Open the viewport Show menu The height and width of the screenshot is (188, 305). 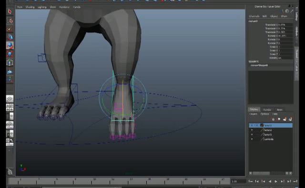[x=53, y=7]
